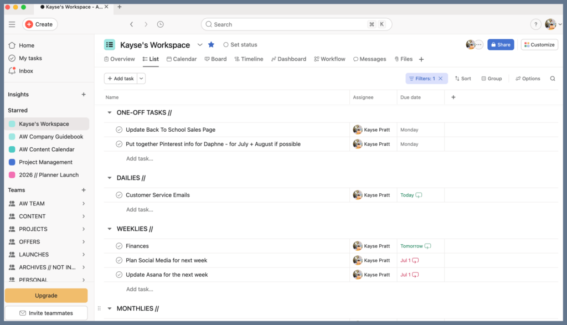Viewport: 567px width, 325px height.
Task: Switch to the Calendar tab
Action: coord(182,59)
